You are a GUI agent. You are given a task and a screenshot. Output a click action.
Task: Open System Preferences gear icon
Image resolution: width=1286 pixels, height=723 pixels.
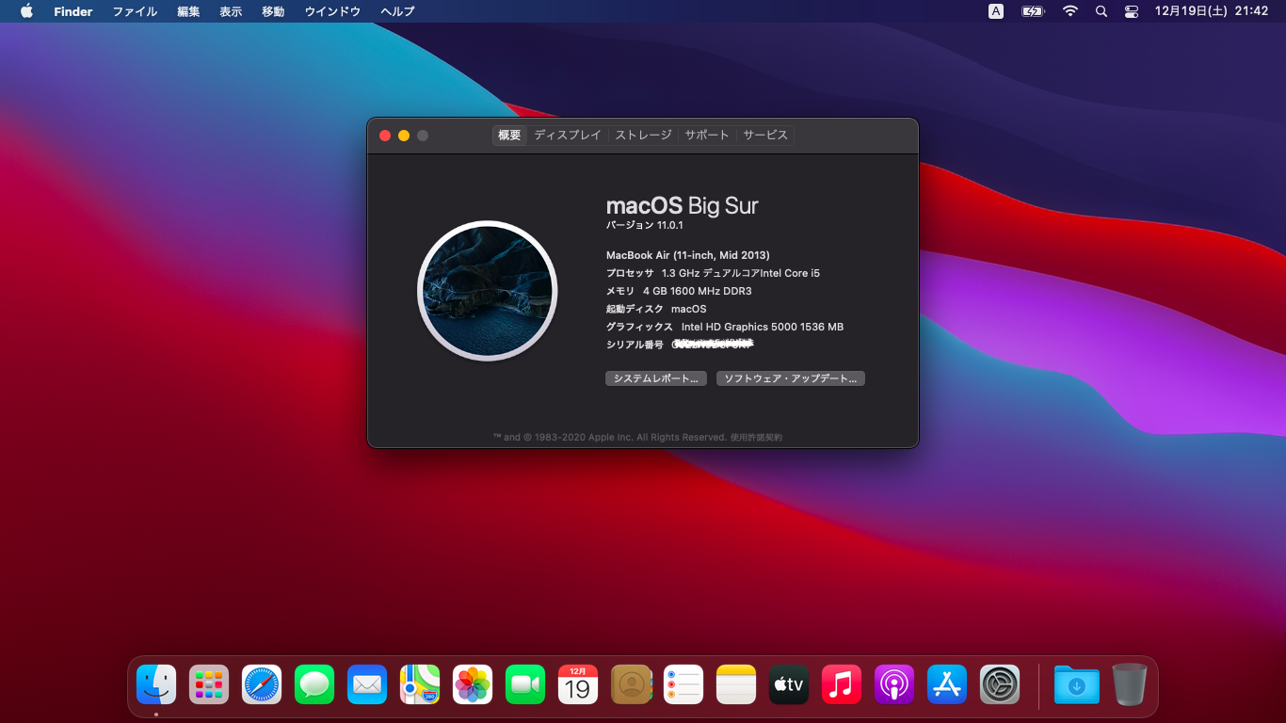coord(1000,684)
